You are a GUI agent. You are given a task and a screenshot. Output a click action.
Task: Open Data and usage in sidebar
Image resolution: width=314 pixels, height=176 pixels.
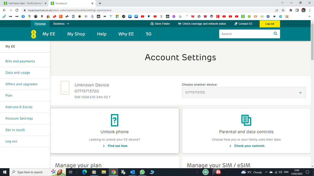(x=18, y=73)
